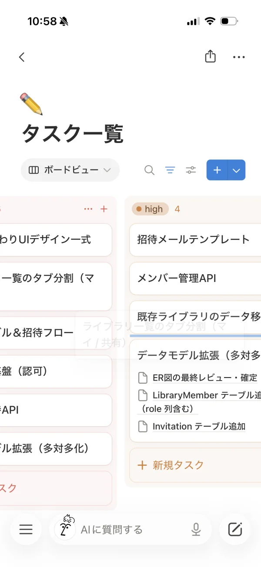Tap the page title タスク一覧
The image size is (261, 567).
pos(73,133)
